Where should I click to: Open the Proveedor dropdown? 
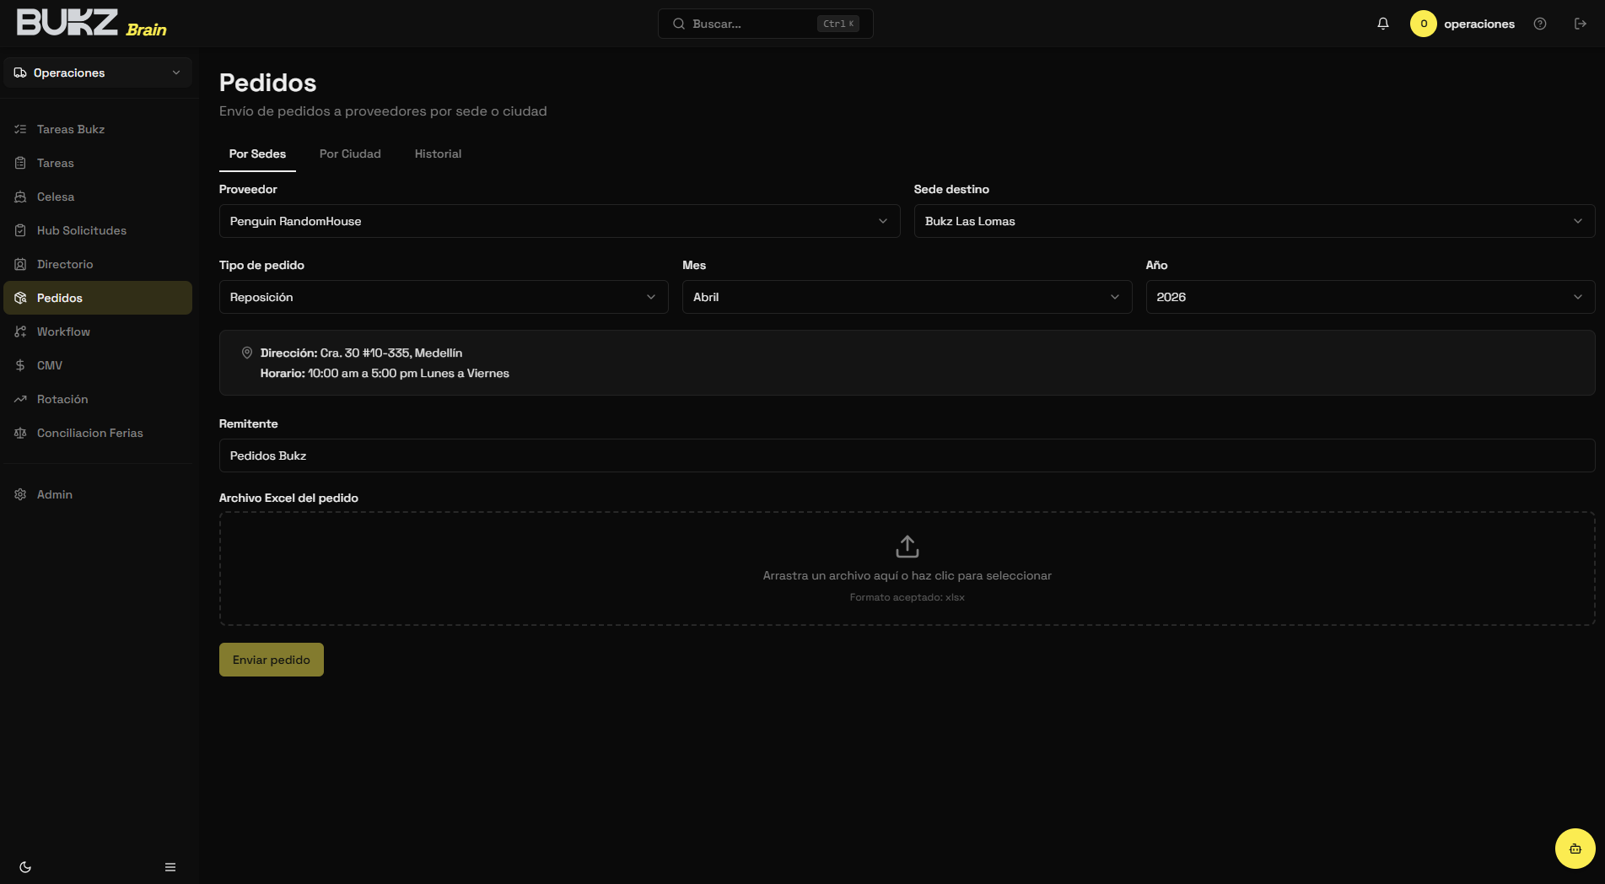[x=560, y=221]
